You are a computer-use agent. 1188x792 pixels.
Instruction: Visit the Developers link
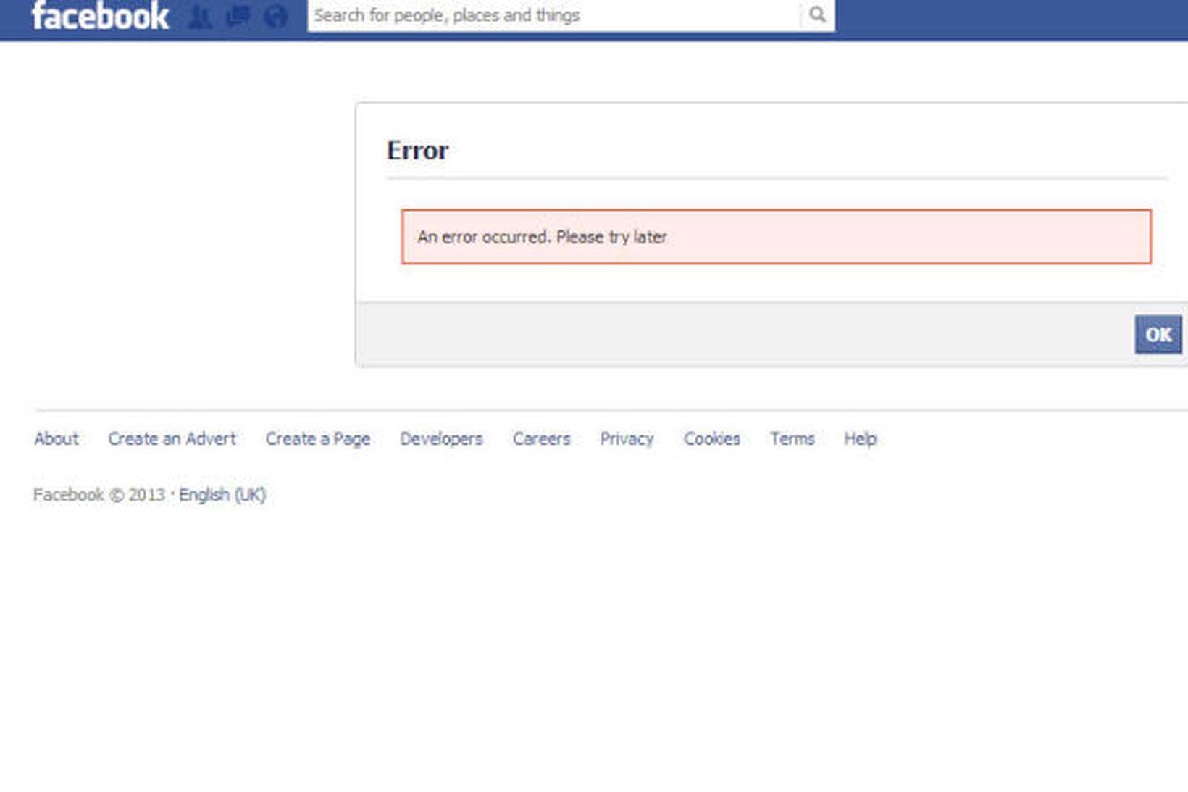click(x=441, y=439)
